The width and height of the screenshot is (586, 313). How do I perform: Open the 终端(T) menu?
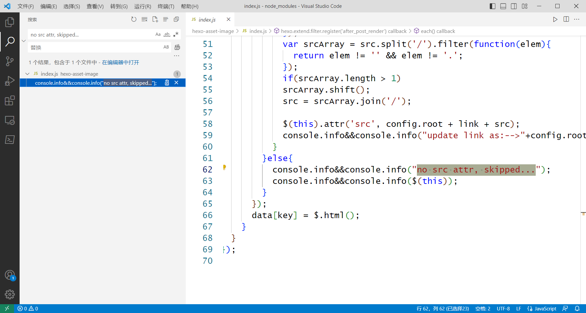166,6
